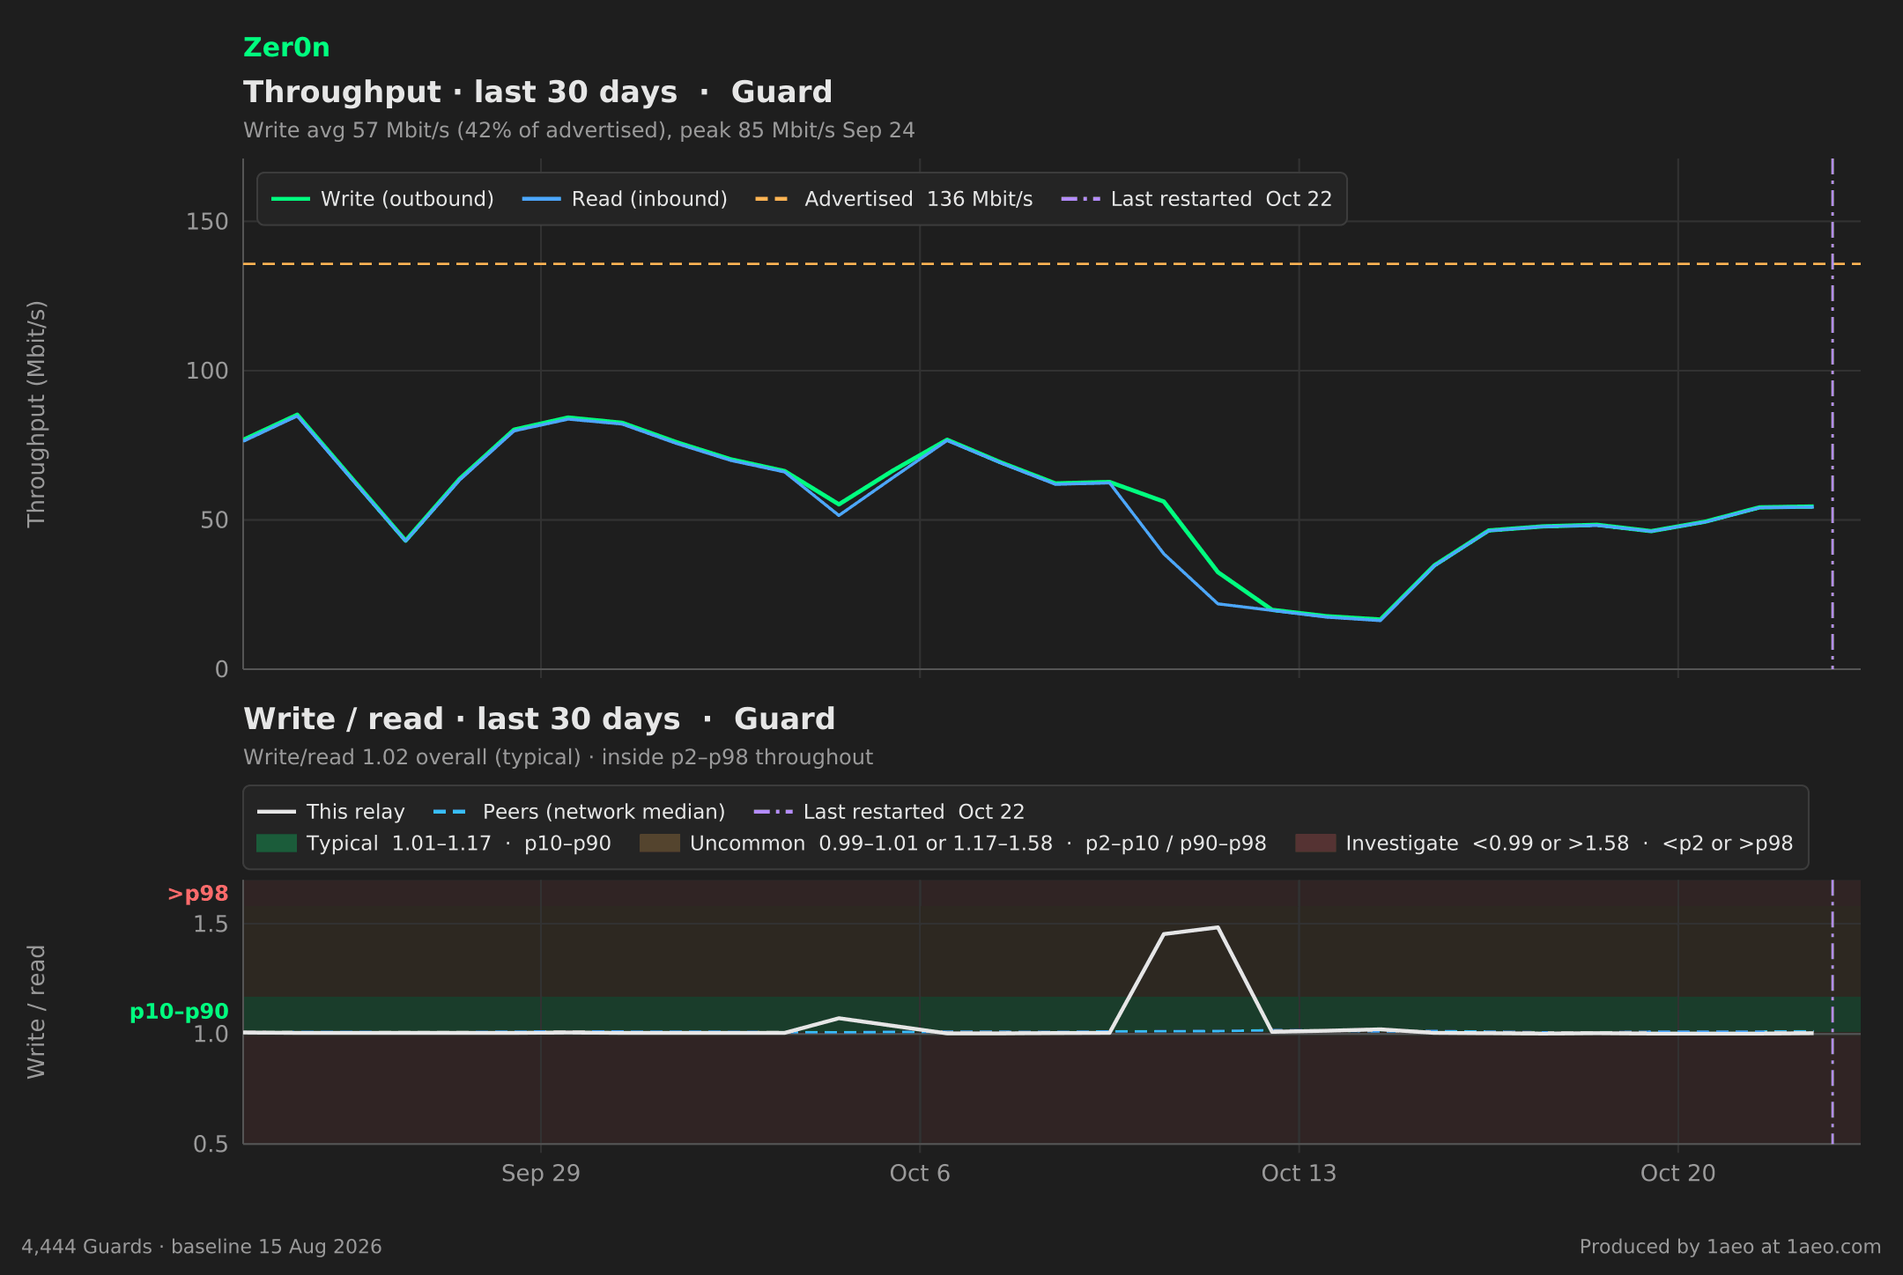1903x1275 pixels.
Task: Click the brown Uncommon band swatch
Action: pos(659,844)
